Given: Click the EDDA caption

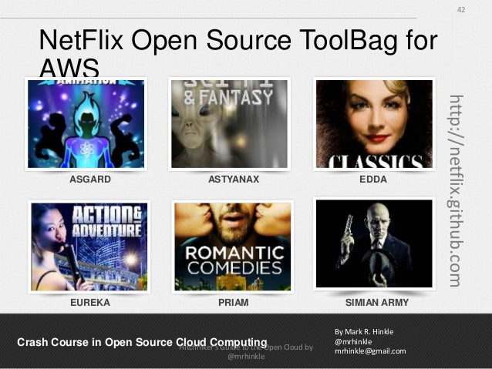Looking at the screenshot, I should [373, 179].
